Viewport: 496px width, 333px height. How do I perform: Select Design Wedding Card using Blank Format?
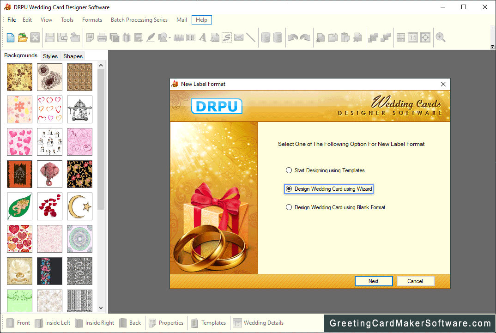coord(335,207)
